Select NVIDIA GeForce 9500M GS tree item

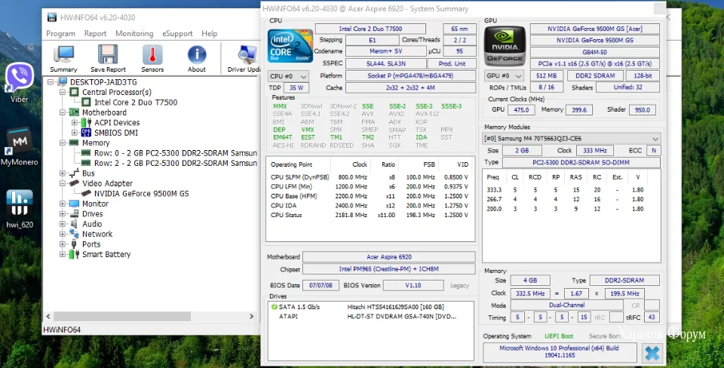click(141, 194)
